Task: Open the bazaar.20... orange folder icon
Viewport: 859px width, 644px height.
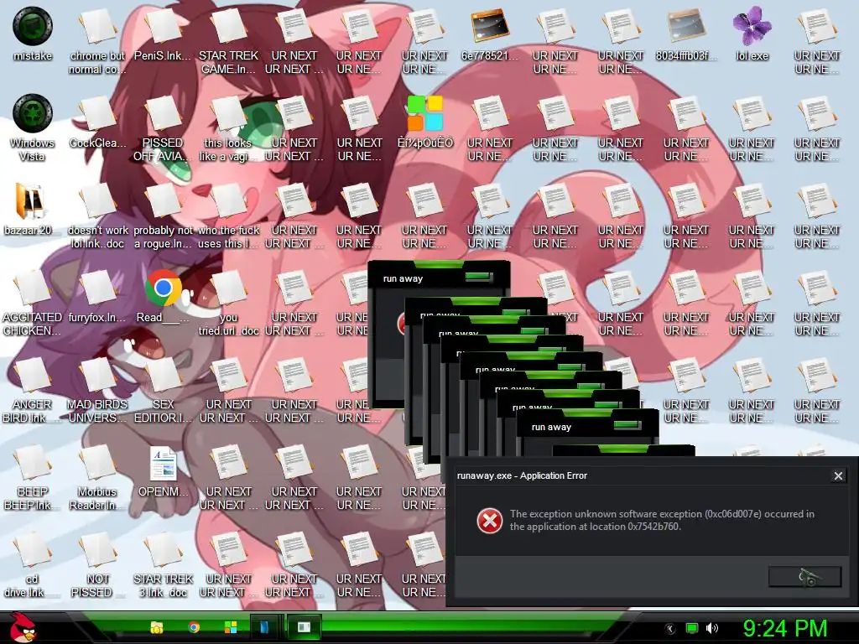Action: pyautogui.click(x=30, y=209)
